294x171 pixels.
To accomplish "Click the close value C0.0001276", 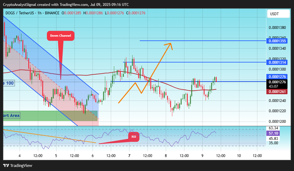I will (x=136, y=13).
